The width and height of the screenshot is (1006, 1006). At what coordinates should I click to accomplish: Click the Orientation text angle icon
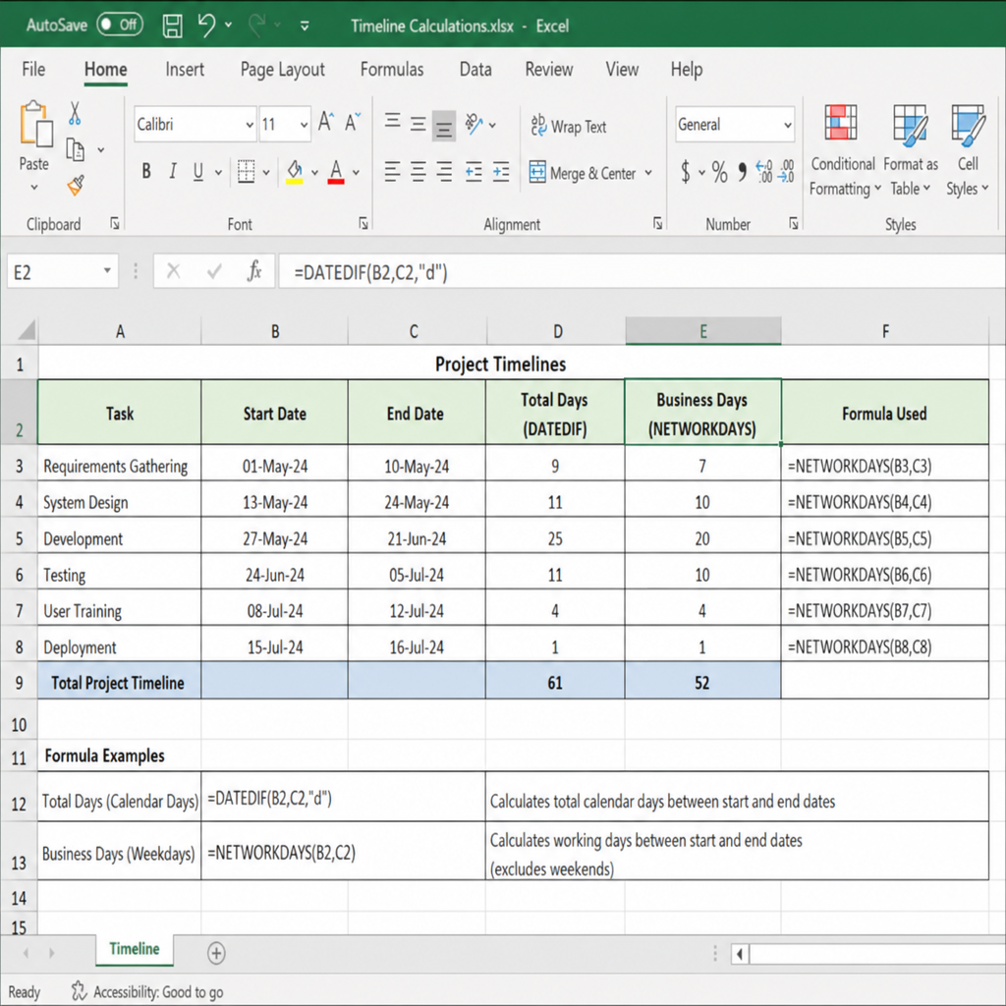(475, 124)
